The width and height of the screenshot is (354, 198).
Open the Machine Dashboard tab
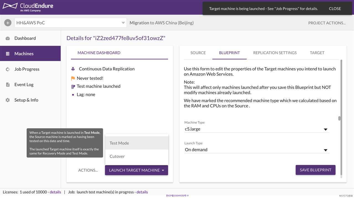(x=99, y=53)
